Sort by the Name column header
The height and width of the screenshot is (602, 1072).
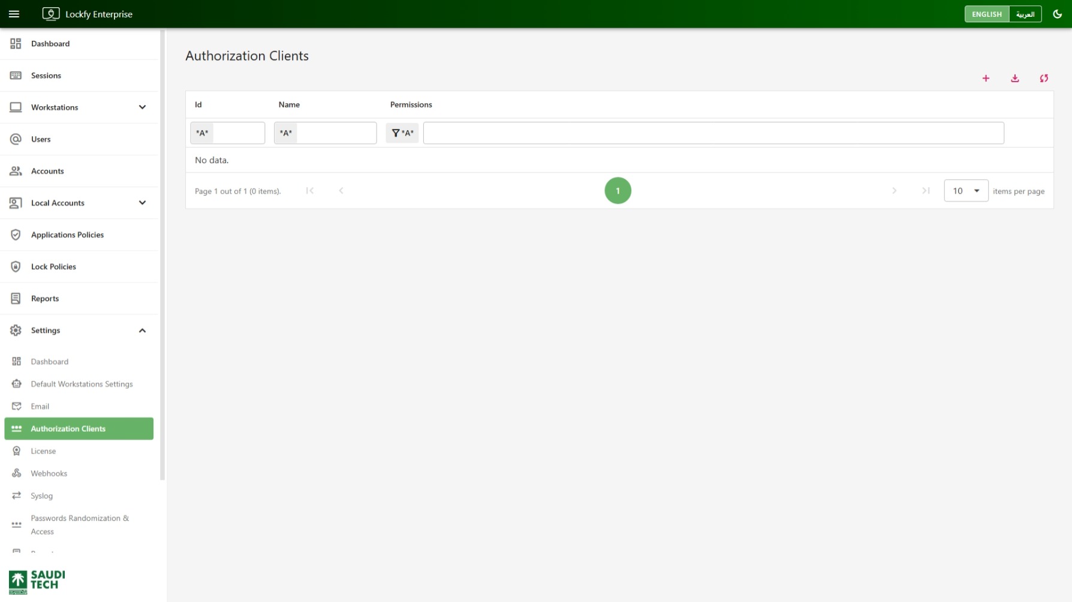289,104
